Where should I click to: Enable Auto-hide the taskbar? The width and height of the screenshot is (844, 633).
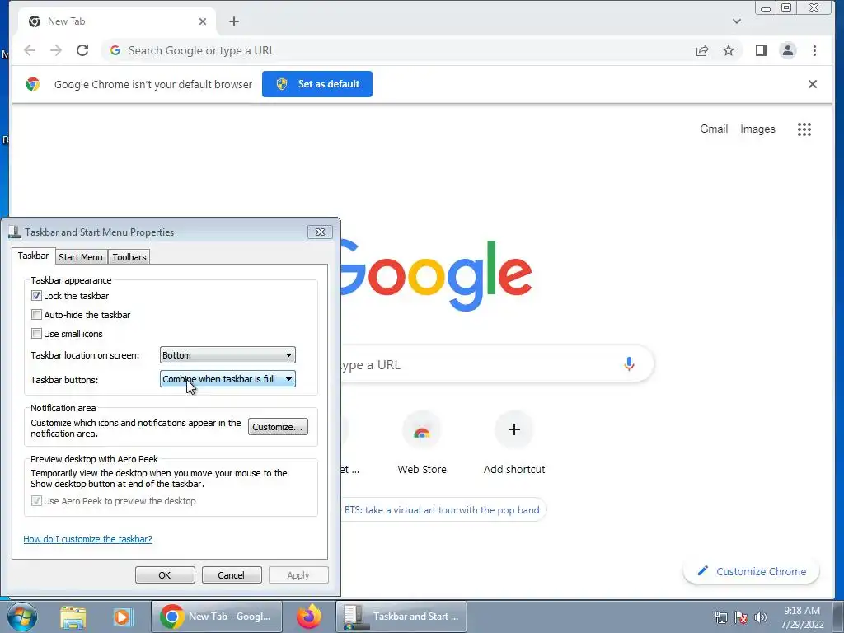[x=36, y=314]
